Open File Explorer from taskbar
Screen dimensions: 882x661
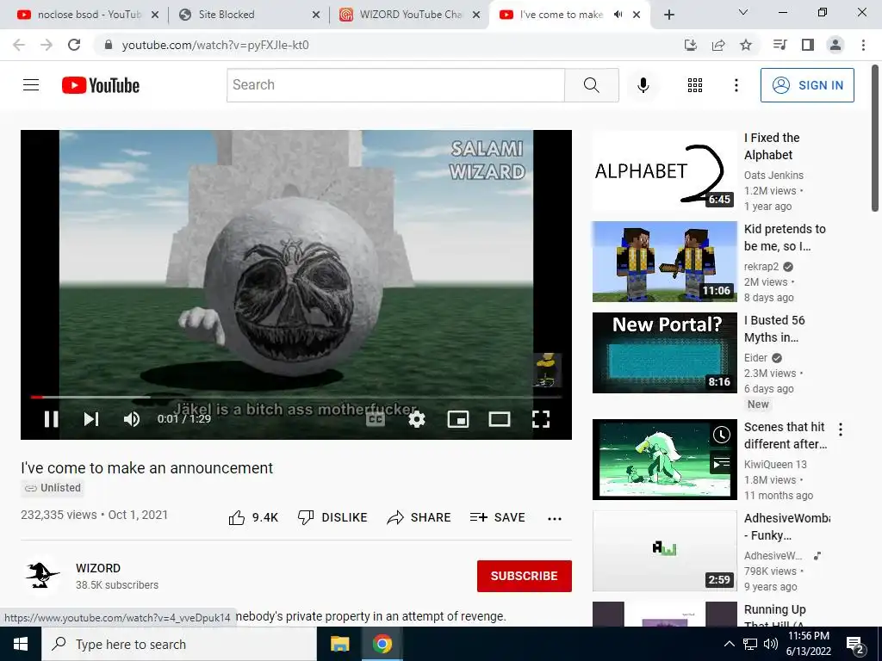tap(339, 644)
